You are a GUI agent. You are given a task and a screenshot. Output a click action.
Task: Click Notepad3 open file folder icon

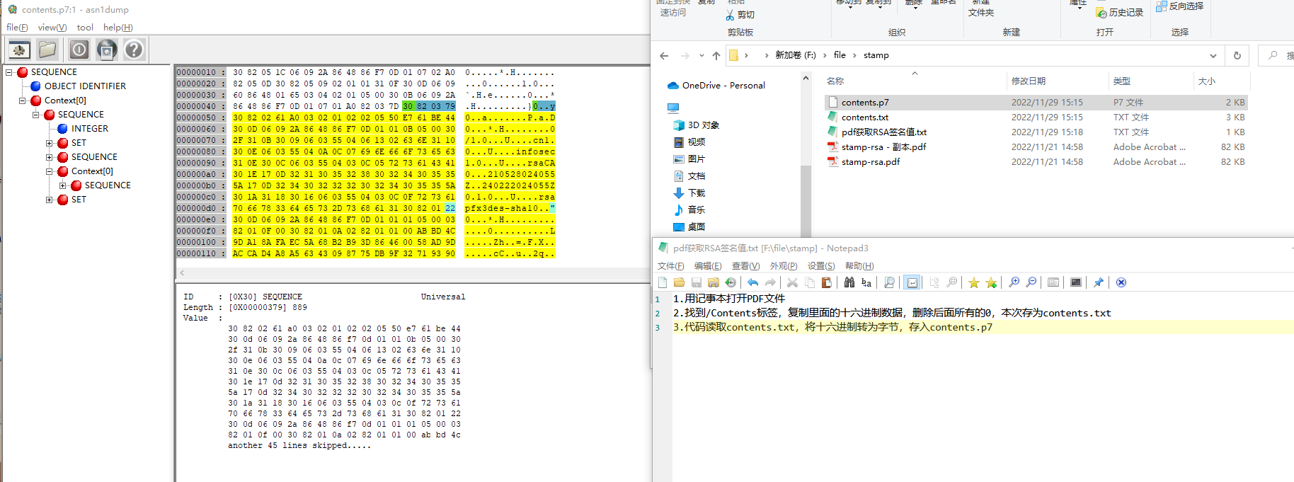point(680,282)
